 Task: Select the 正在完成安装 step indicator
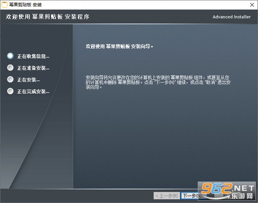click(10, 91)
